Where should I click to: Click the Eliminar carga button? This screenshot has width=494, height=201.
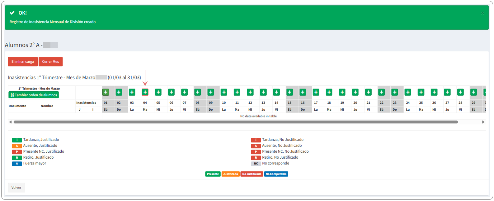click(x=23, y=62)
